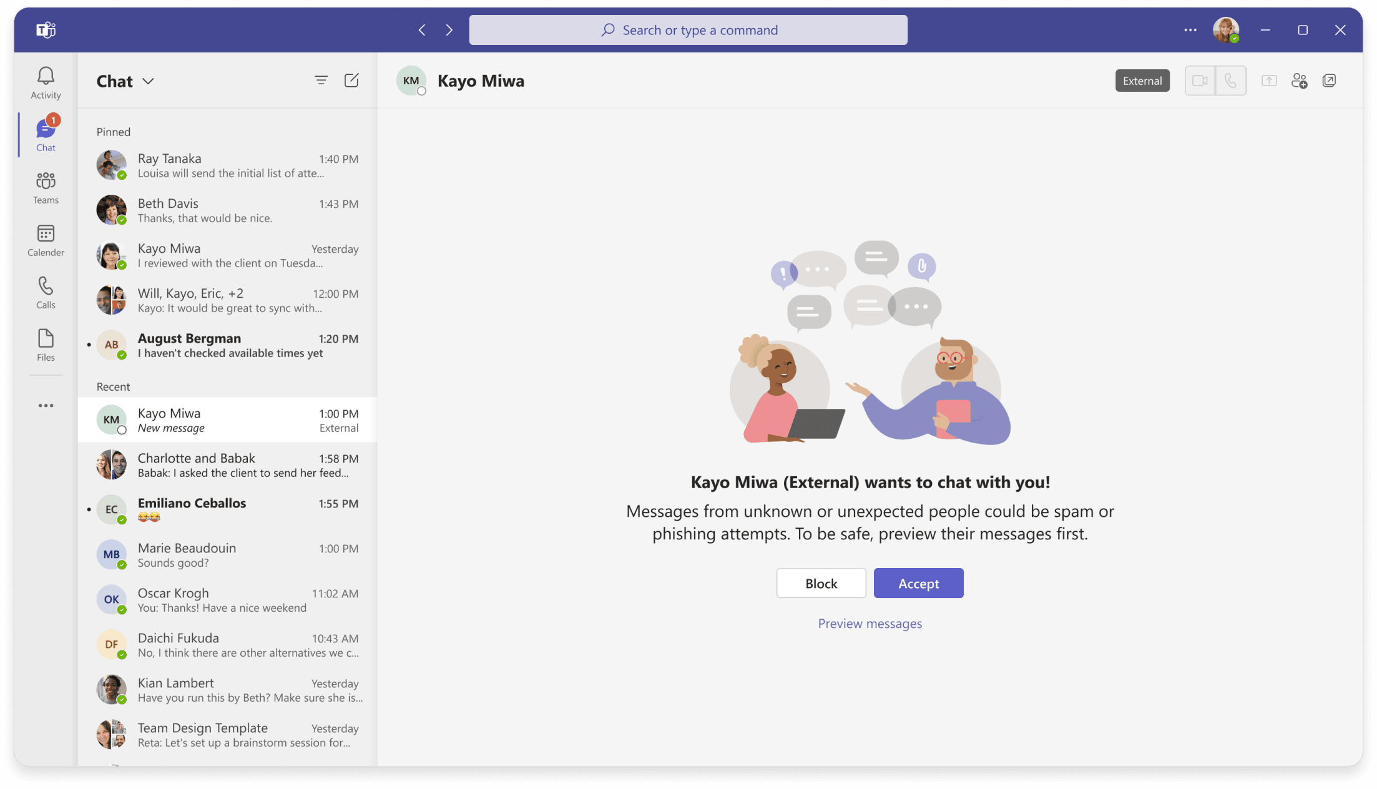Start a video call with Kayo Miwa
The height and width of the screenshot is (789, 1377).
click(x=1200, y=81)
